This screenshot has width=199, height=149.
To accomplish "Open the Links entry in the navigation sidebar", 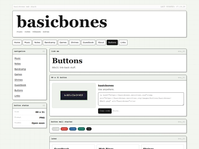I will tap(17, 96).
